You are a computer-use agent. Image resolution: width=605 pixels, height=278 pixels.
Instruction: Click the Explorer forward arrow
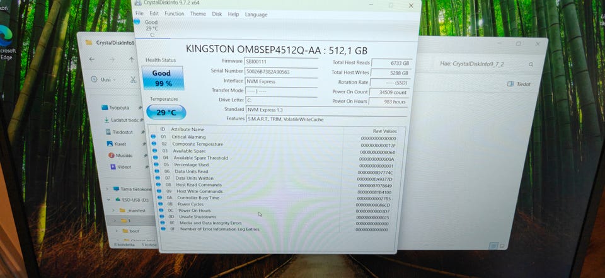tap(112, 59)
